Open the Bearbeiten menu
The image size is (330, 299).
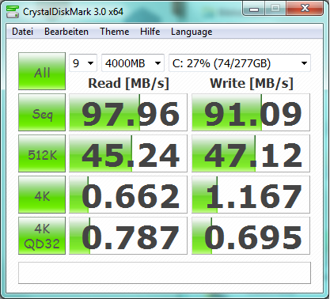(x=66, y=32)
